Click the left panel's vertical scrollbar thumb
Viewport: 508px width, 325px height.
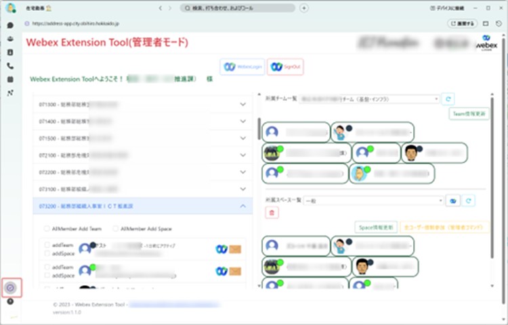tap(259, 129)
